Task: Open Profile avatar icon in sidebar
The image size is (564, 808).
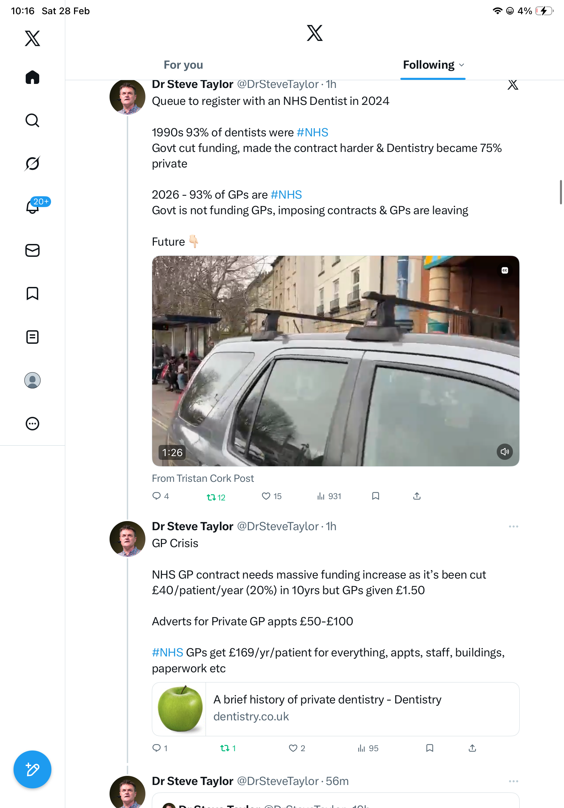Action: (32, 380)
